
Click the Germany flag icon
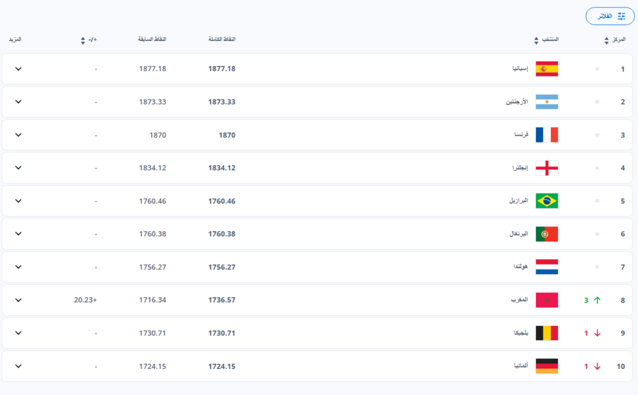click(546, 366)
